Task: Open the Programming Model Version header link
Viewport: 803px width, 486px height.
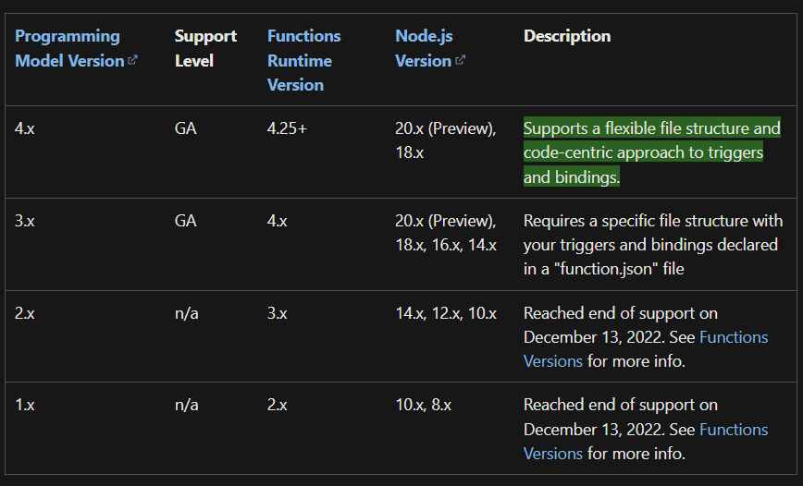Action: tap(69, 48)
